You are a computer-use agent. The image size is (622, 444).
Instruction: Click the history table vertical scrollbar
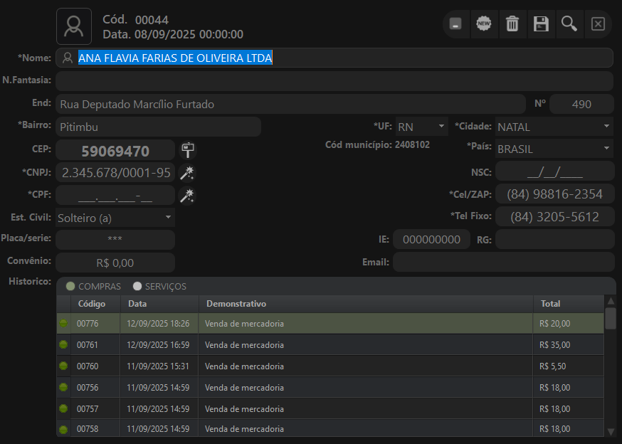pyautogui.click(x=610, y=317)
